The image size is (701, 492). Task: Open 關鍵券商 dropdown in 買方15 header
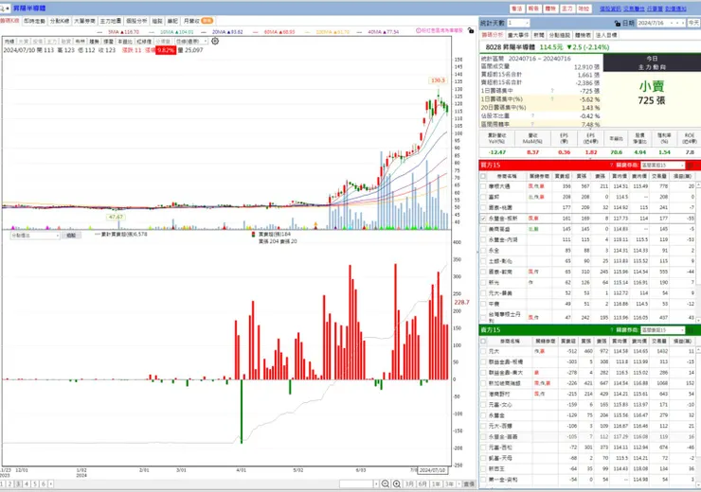[662, 166]
